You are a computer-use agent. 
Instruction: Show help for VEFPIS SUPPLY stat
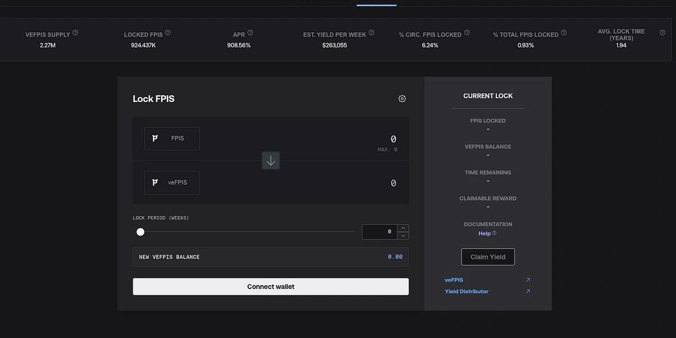75,33
